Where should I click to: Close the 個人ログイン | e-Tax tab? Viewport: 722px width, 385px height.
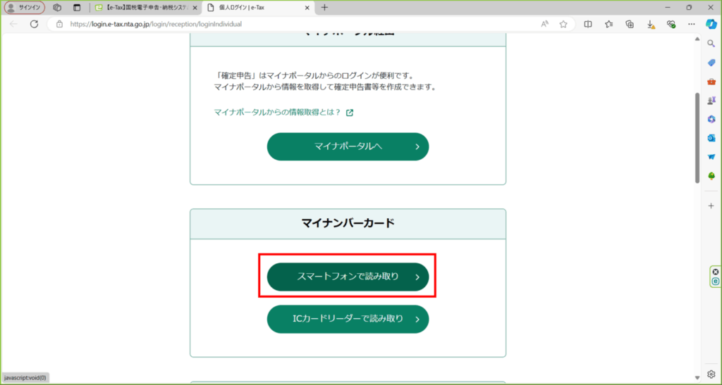pos(307,7)
